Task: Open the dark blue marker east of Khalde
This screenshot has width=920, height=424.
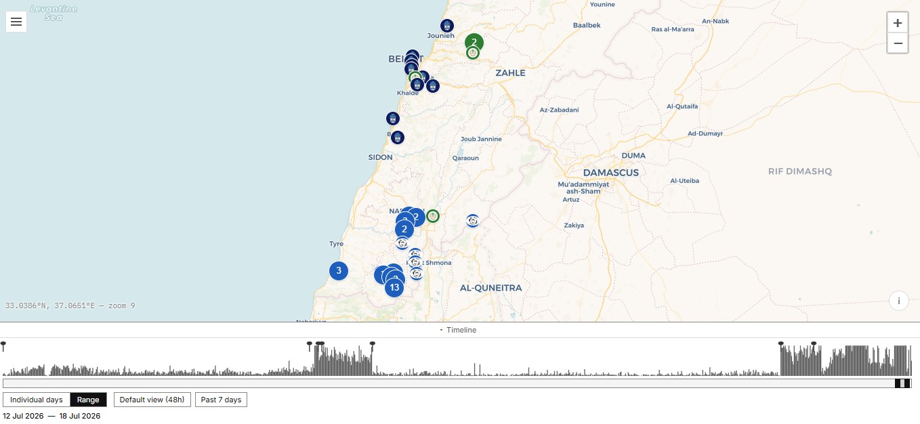Action: [x=433, y=86]
